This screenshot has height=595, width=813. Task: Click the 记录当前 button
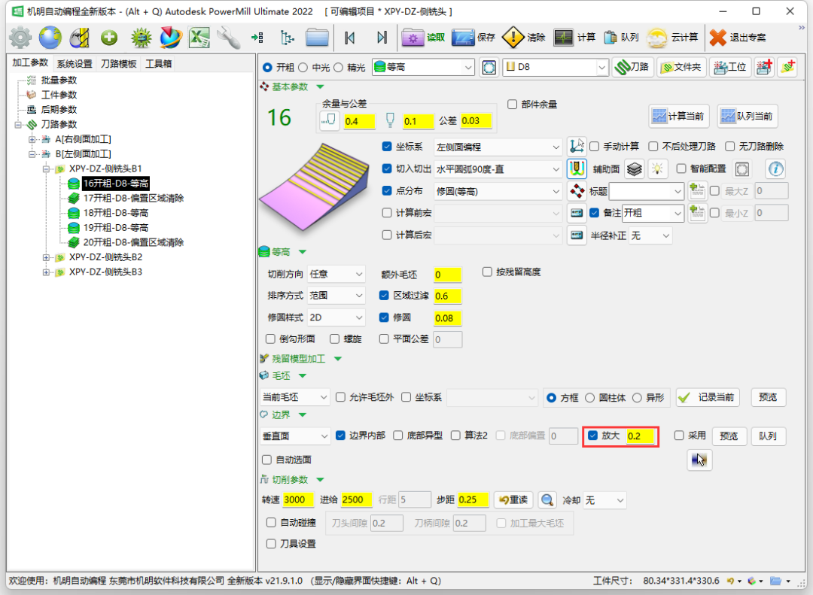[708, 397]
